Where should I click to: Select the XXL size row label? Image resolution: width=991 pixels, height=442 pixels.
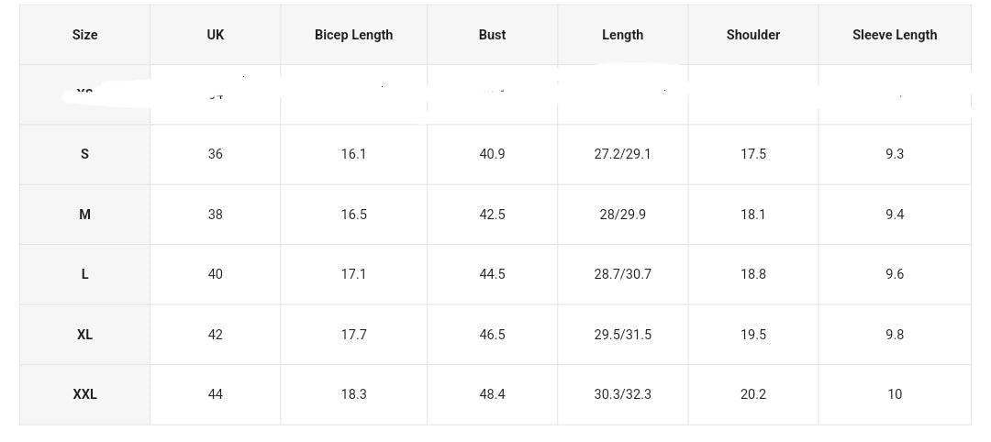point(84,394)
